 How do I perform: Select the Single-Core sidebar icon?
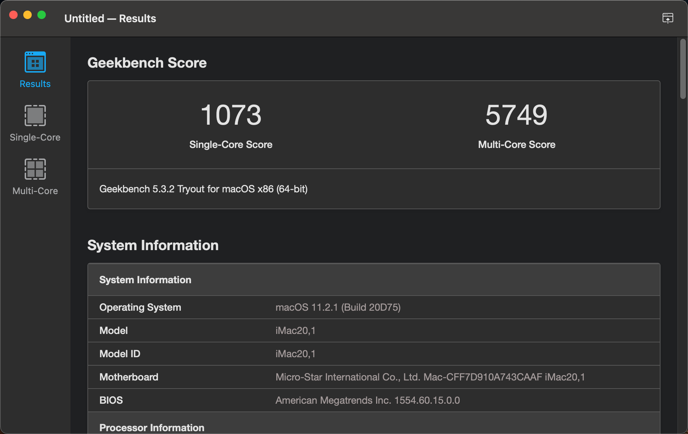(35, 116)
